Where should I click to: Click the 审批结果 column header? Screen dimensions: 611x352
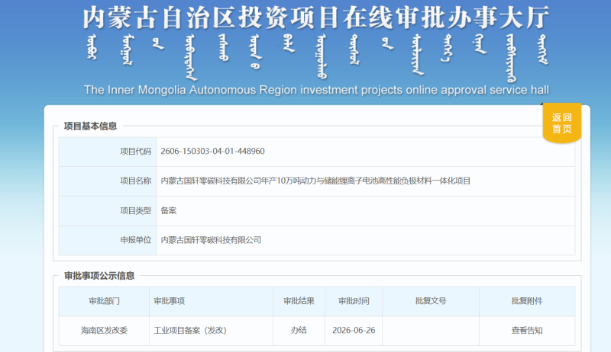[299, 301]
